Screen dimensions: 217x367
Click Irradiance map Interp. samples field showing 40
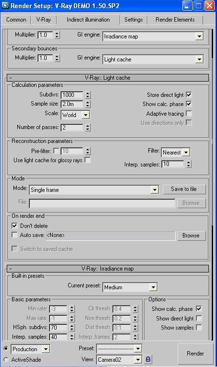[x=59, y=337]
